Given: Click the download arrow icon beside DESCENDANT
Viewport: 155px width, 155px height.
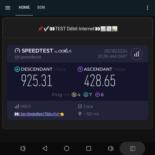Looking at the screenshot, I should coord(17,69).
